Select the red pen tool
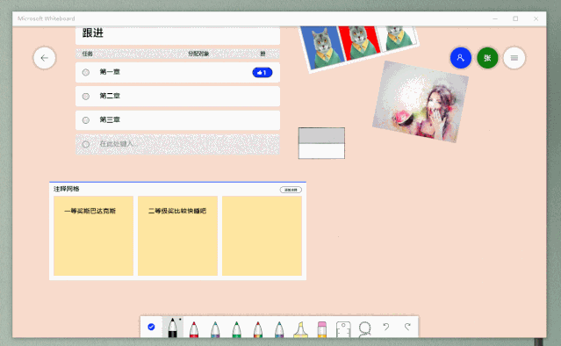 click(194, 329)
